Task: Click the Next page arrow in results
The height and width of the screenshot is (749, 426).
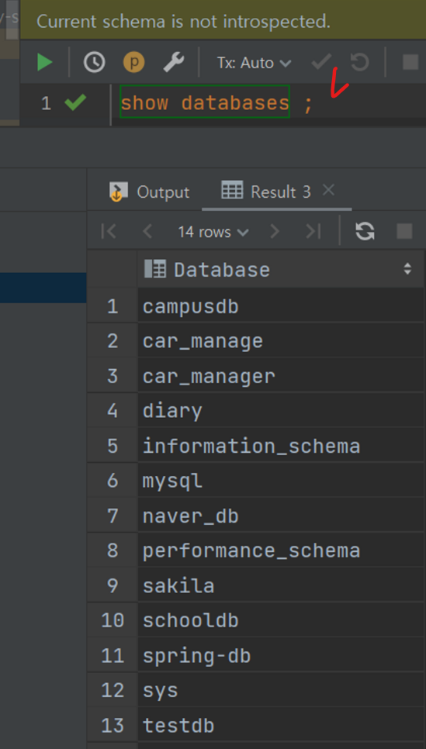Action: [x=275, y=232]
